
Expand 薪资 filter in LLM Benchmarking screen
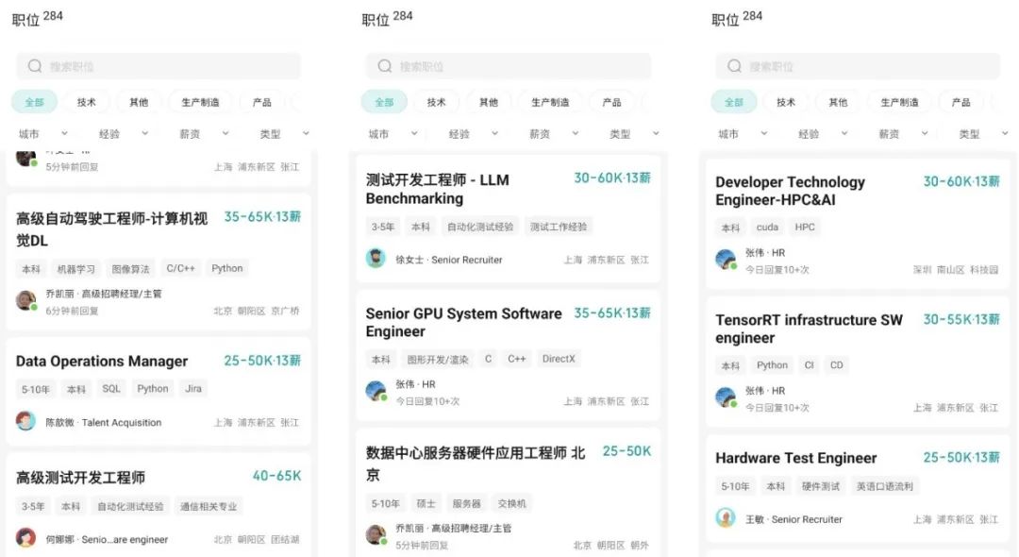[554, 134]
